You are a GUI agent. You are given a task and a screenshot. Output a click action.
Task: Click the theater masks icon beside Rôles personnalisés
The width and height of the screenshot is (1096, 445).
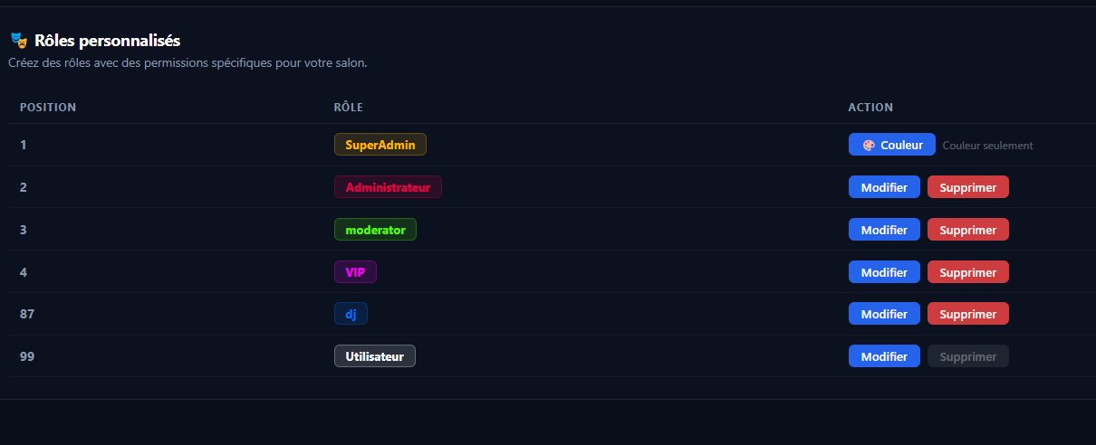click(x=18, y=41)
